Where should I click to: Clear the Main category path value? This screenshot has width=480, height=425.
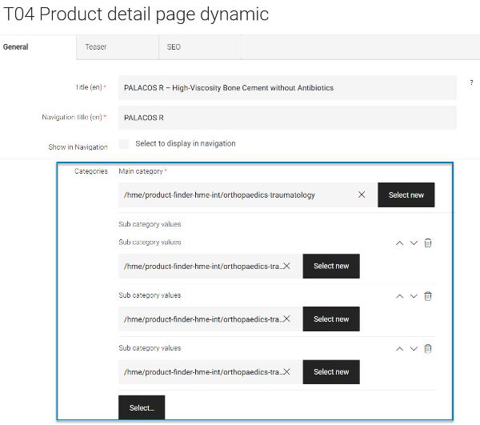362,194
